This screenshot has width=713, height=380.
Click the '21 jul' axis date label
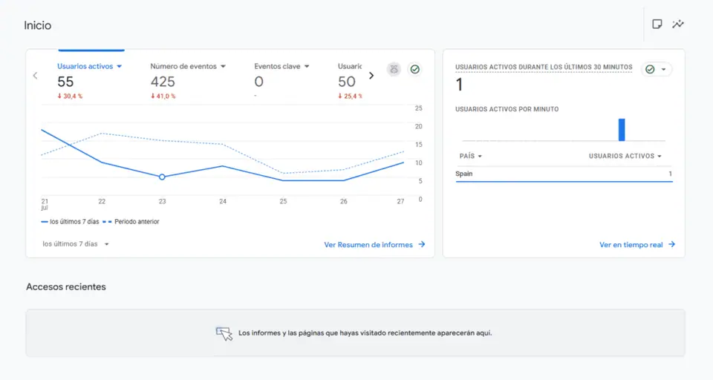[45, 204]
